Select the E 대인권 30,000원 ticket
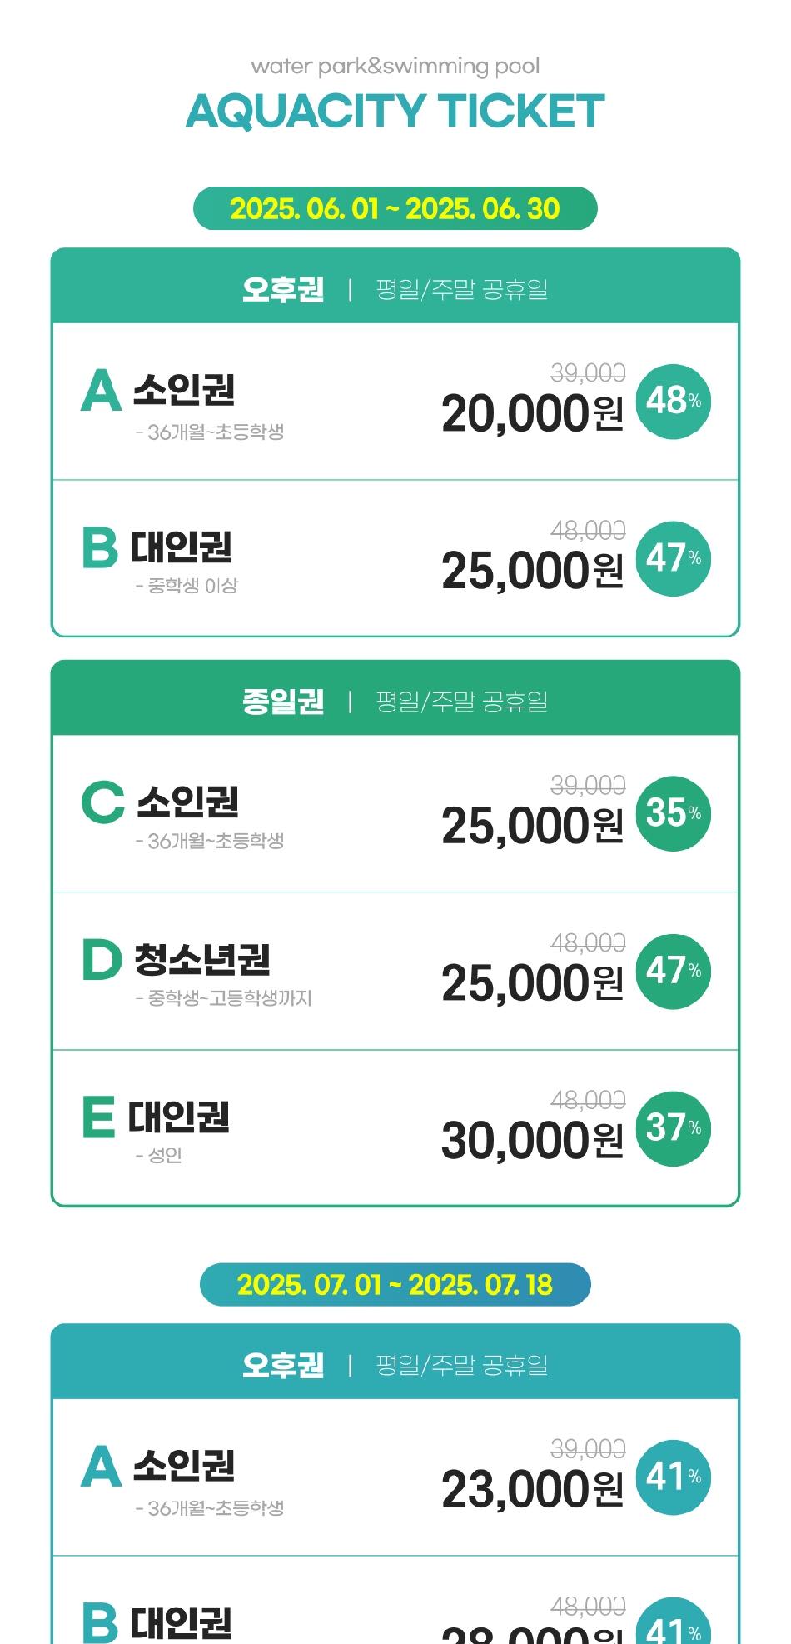Image resolution: width=791 pixels, height=1644 pixels. coord(395,1127)
